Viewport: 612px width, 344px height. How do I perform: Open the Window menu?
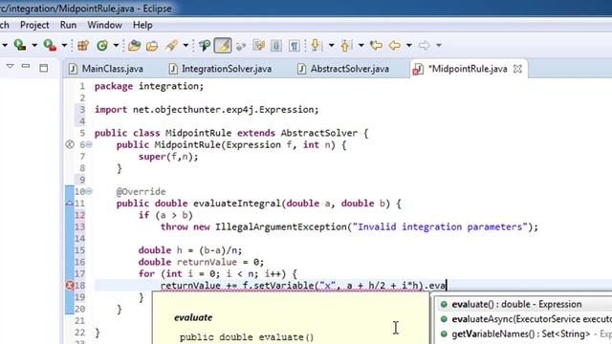point(104,25)
